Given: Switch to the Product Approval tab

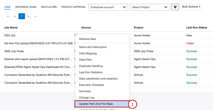Looking at the screenshot, I should [73, 7].
